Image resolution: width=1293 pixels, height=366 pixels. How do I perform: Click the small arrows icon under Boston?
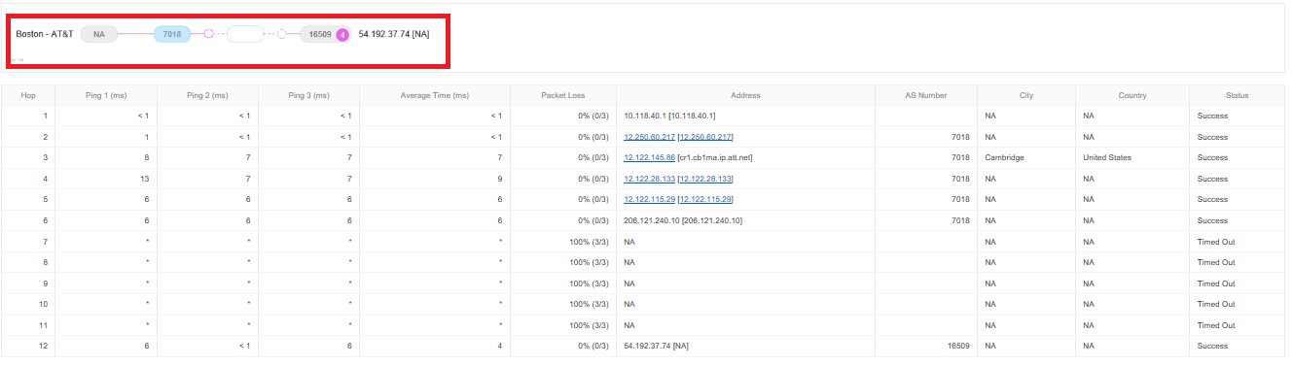click(17, 60)
